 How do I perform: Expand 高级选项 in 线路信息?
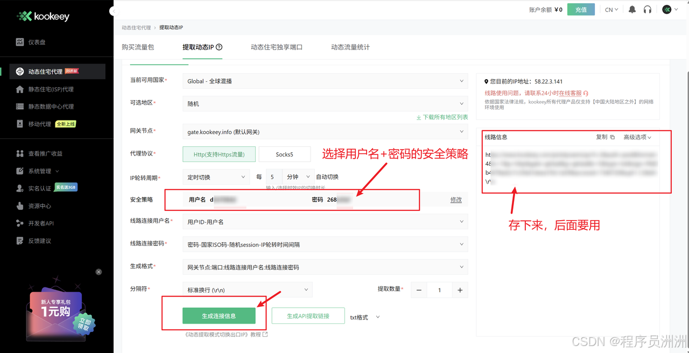pyautogui.click(x=637, y=137)
